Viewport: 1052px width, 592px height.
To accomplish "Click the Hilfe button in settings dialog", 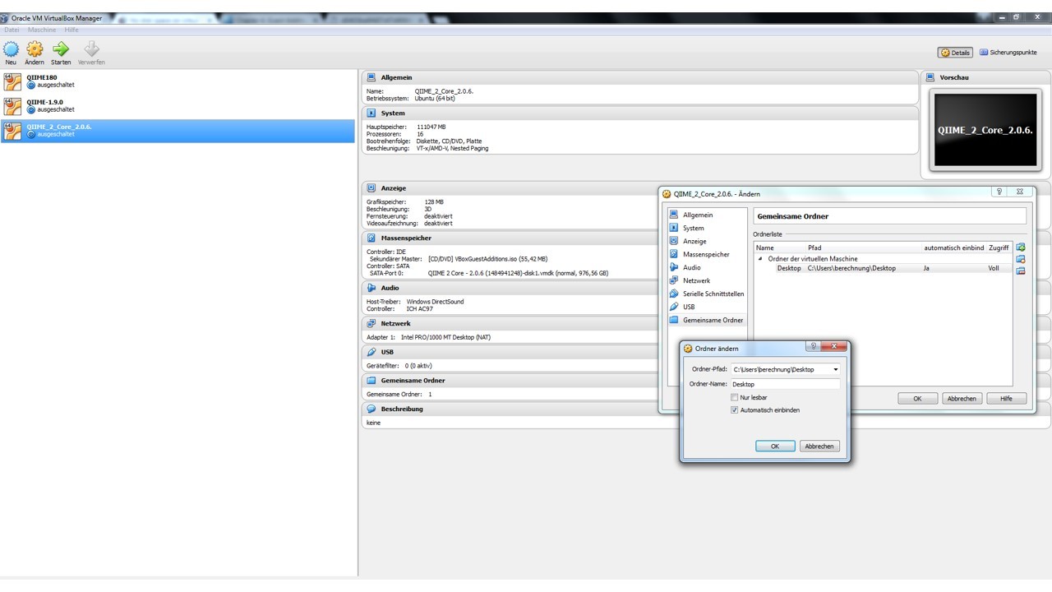I will tap(1006, 399).
